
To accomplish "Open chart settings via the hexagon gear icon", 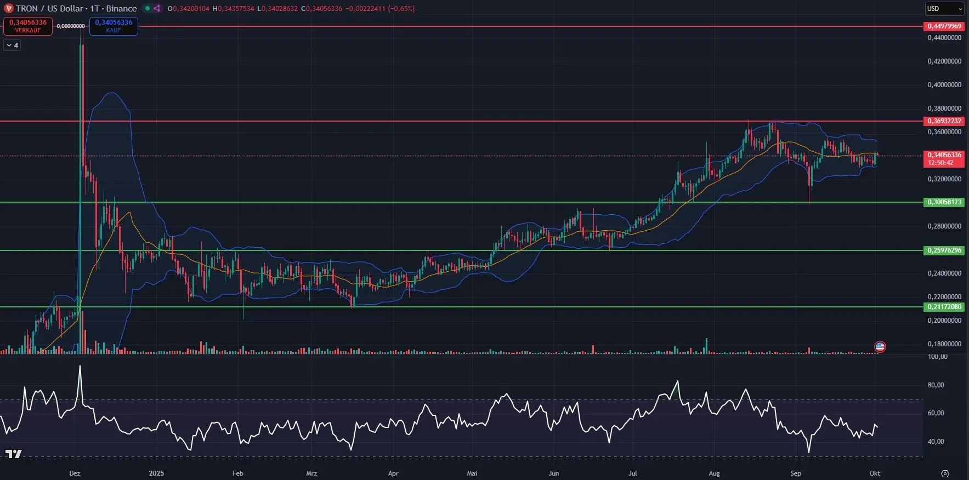I will pyautogui.click(x=944, y=473).
